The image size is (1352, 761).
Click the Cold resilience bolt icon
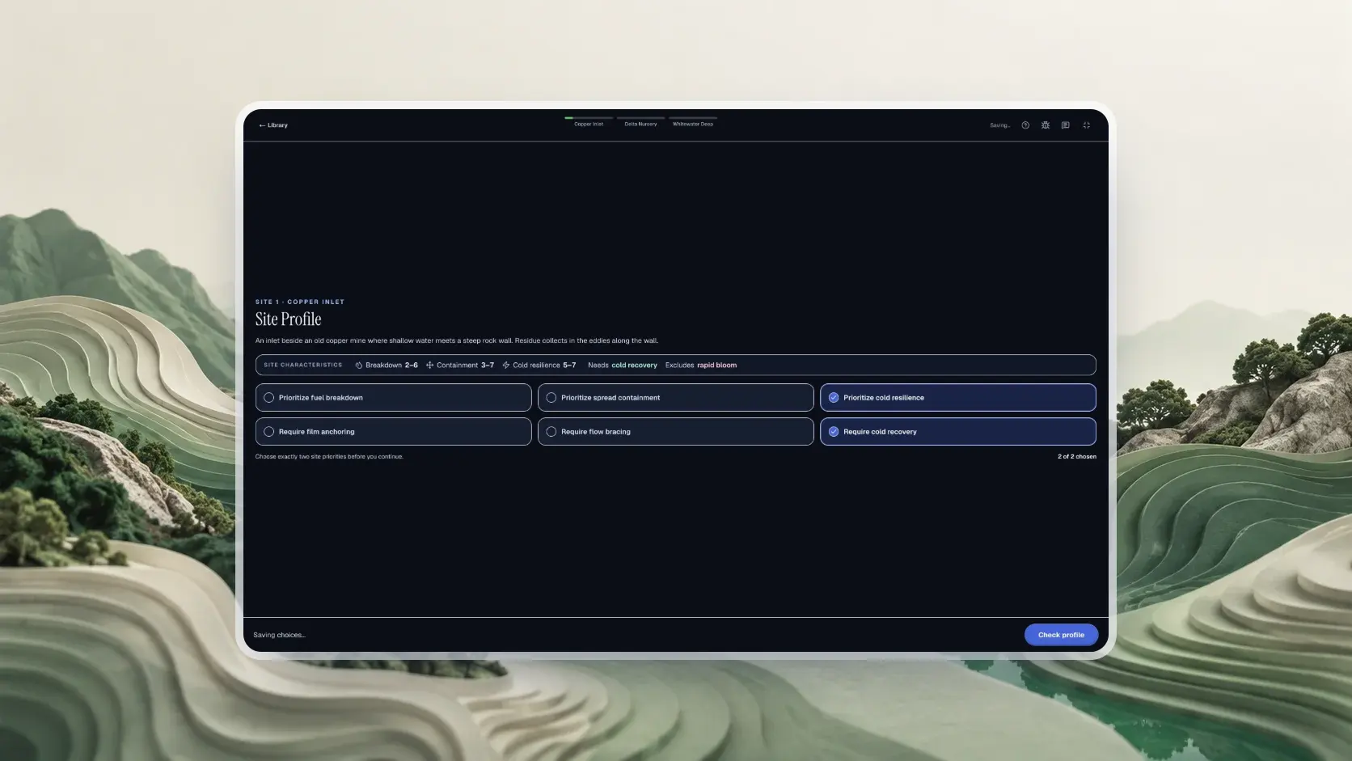point(506,366)
